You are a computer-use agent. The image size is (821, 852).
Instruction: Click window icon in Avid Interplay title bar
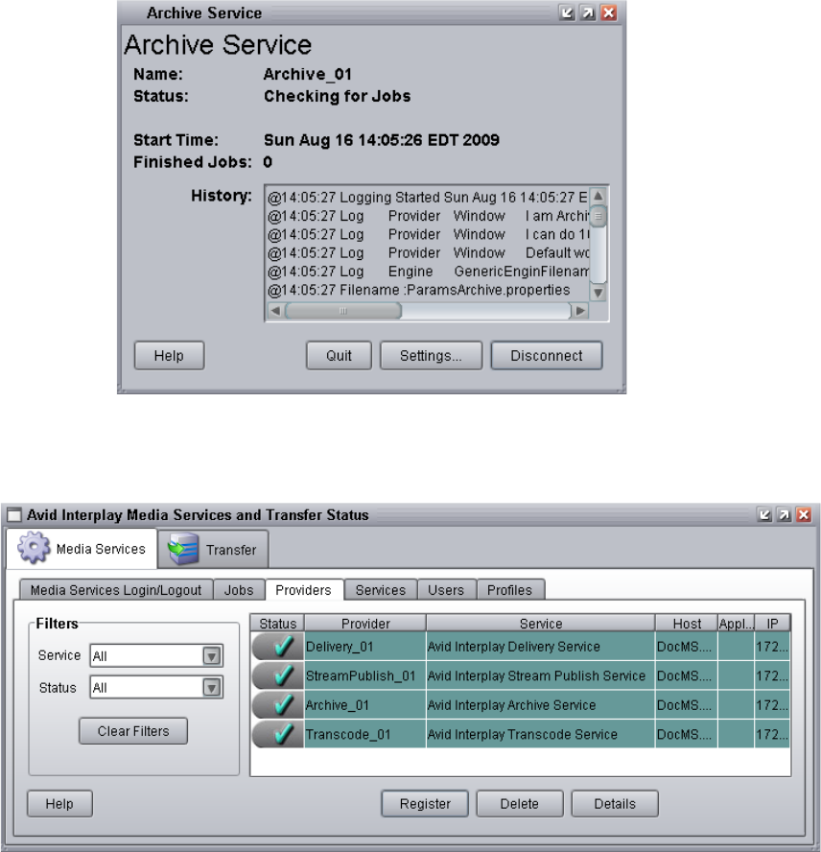pyautogui.click(x=14, y=514)
